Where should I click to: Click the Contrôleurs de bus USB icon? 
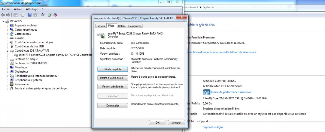(12, 47)
